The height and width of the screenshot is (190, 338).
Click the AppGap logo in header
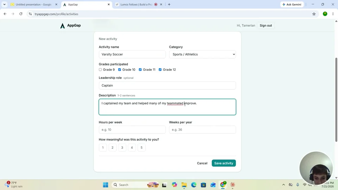coord(70,25)
